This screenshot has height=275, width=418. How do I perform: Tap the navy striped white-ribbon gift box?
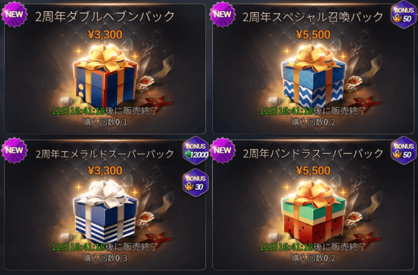[105, 214]
